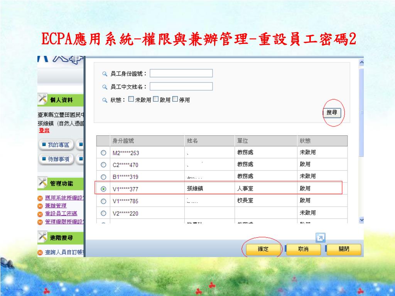
Task: Click the 確定 confirm button
Action: (x=263, y=249)
